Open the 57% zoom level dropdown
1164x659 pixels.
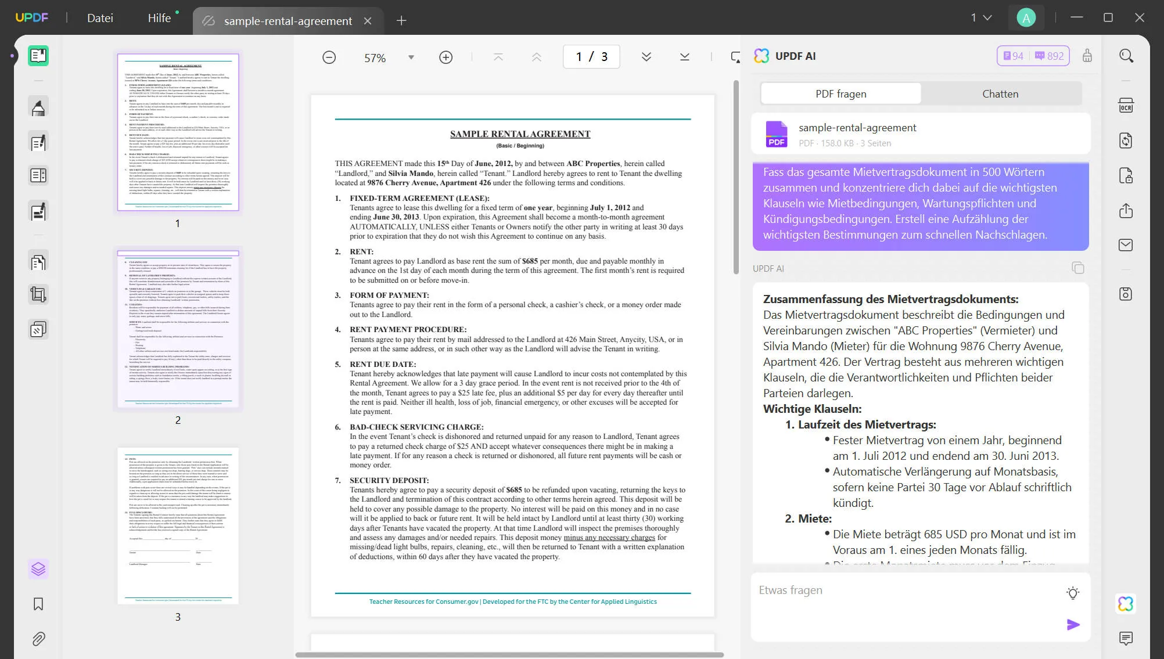click(x=411, y=57)
